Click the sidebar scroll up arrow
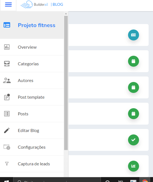Image resolution: width=153 pixels, height=182 pixels. pyautogui.click(x=66, y=14)
